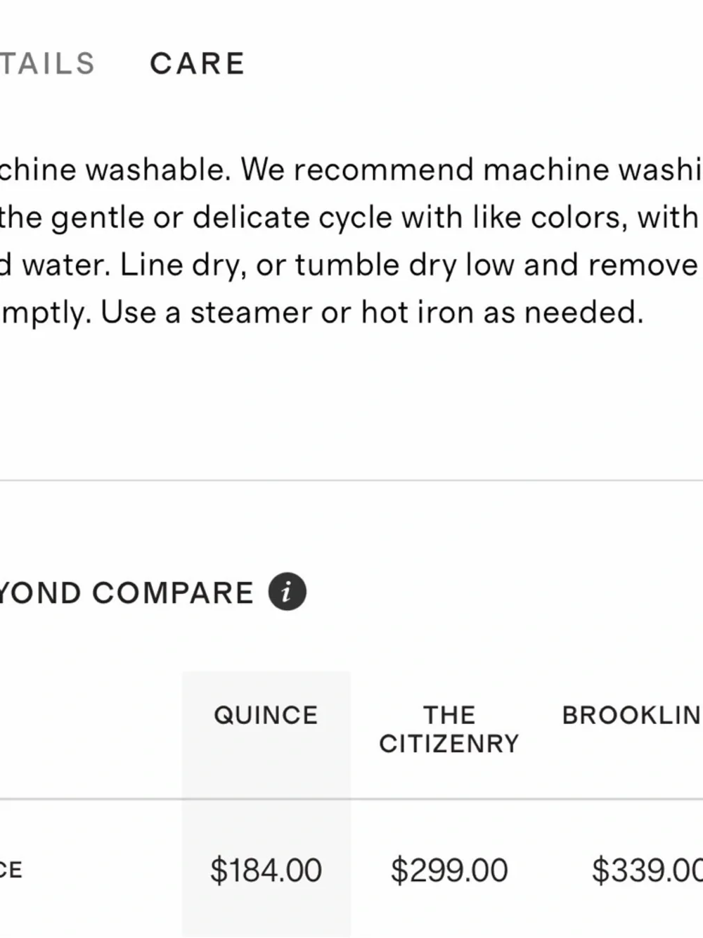This screenshot has height=938, width=703.
Task: Switch to the Details tab
Action: coord(46,64)
